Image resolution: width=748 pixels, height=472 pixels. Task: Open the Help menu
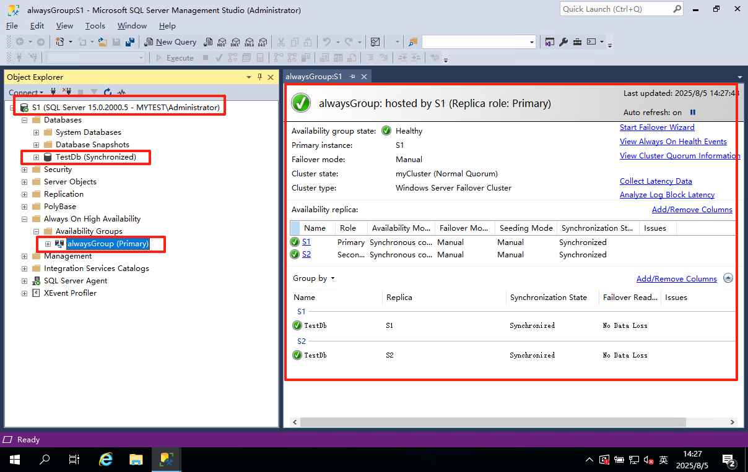pyautogui.click(x=167, y=26)
